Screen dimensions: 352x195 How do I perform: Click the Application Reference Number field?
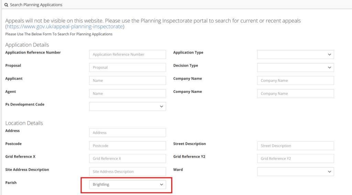[127, 54]
